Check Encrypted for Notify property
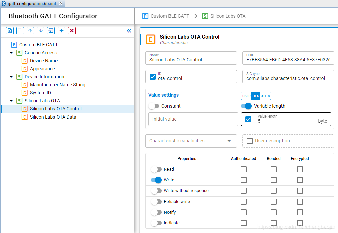Viewport: 338px width, 233px height. pos(300,212)
